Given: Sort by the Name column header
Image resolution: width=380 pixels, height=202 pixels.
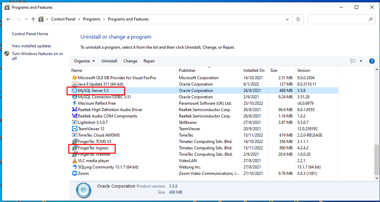Looking at the screenshot, I should (123, 70).
